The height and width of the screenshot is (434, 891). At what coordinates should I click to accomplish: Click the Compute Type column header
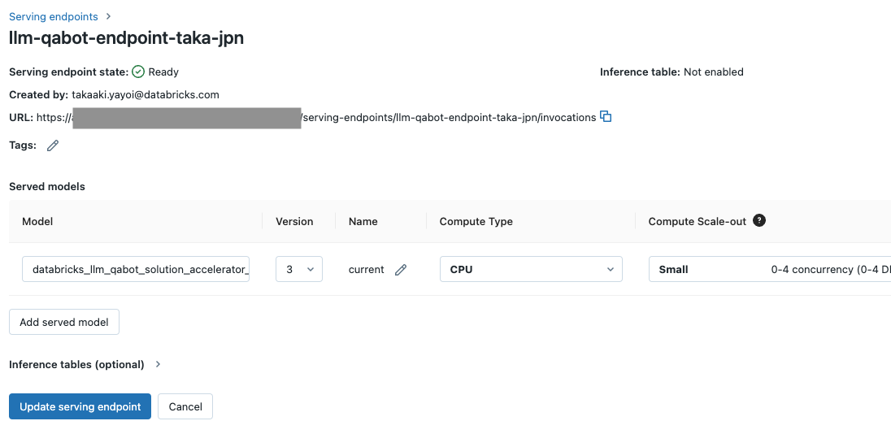coord(476,221)
